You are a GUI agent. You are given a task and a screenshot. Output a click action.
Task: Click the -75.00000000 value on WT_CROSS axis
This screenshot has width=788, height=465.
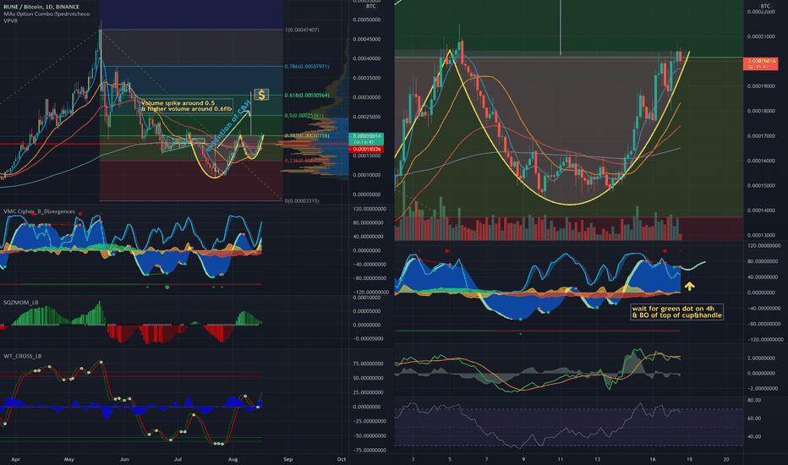coord(369,451)
